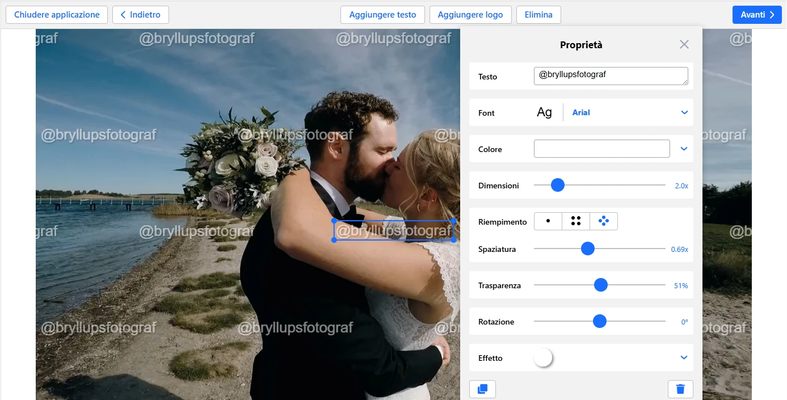787x400 pixels.
Task: Select the scattered dots Riempimento pattern
Action: [603, 221]
